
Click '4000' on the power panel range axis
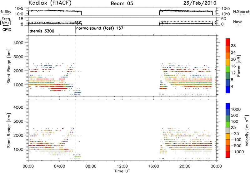[18, 43]
